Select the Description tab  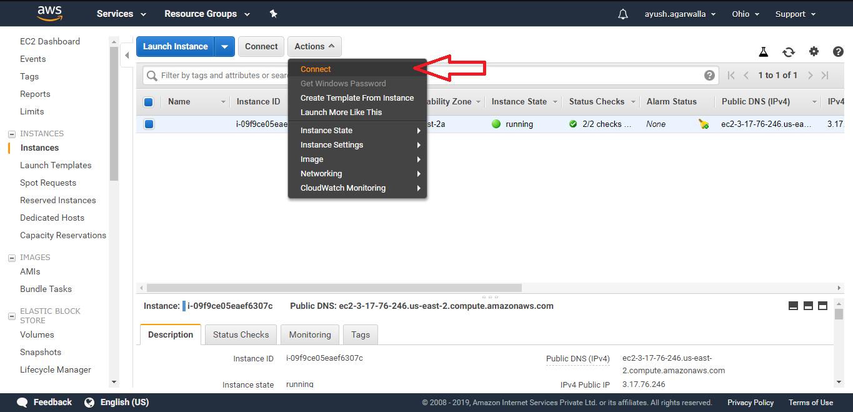[171, 334]
